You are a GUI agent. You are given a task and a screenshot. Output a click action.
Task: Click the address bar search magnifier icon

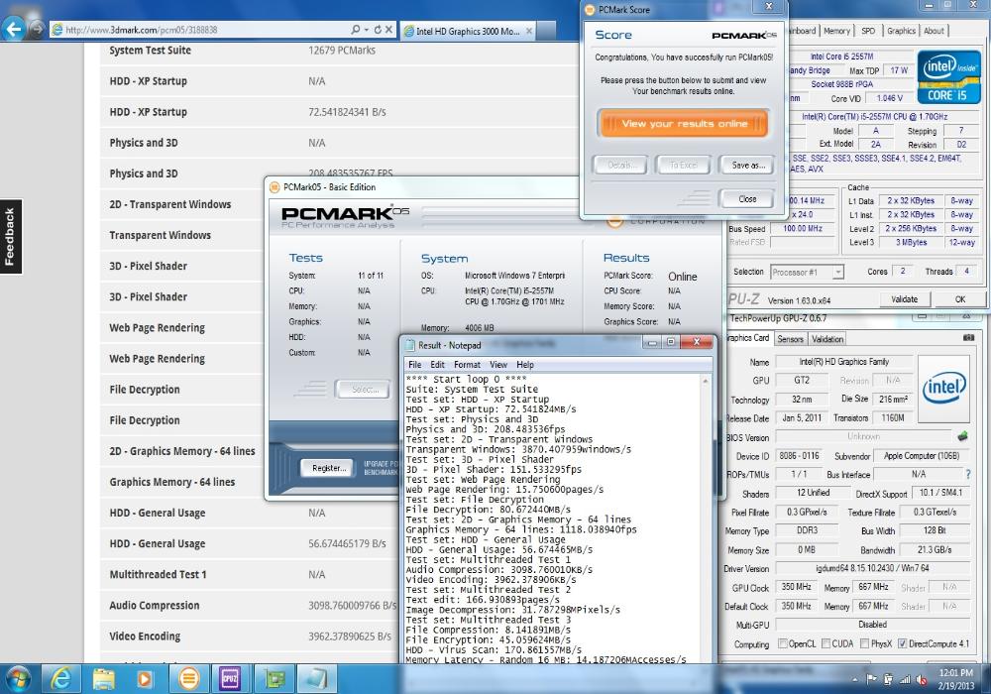[356, 30]
